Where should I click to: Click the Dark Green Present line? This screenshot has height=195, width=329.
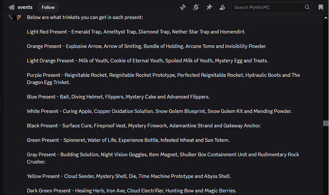point(132,191)
